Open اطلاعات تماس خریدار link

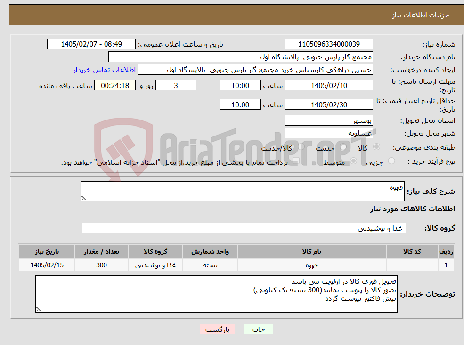pos(105,70)
